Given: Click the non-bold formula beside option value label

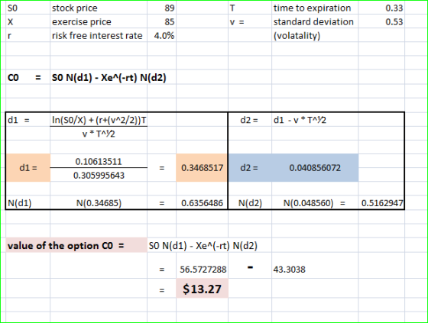Looking at the screenshot, I should coord(203,246).
